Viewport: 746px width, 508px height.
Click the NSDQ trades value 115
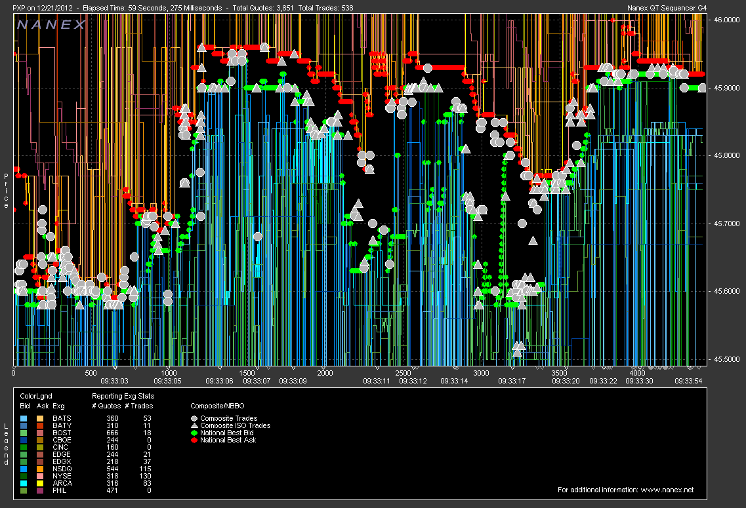(145, 469)
